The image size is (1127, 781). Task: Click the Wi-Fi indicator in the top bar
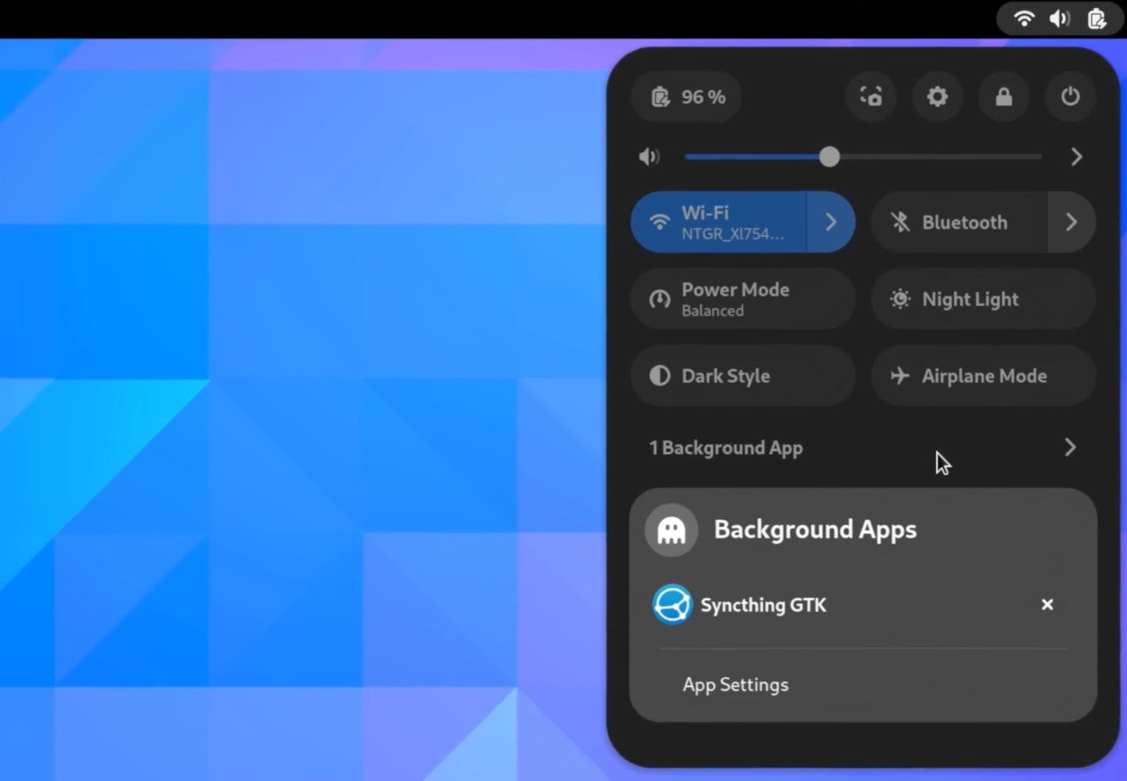pyautogui.click(x=1024, y=18)
